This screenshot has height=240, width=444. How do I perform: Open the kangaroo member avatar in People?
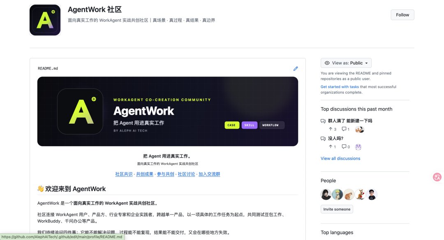pyautogui.click(x=360, y=194)
